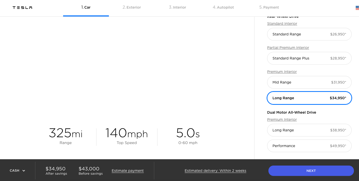Viewport: 359px width, 181px height.
Task: Click the Tesla logo
Action: [x=22, y=8]
